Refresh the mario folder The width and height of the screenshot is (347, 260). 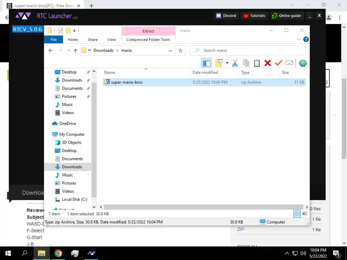pyautogui.click(x=181, y=51)
